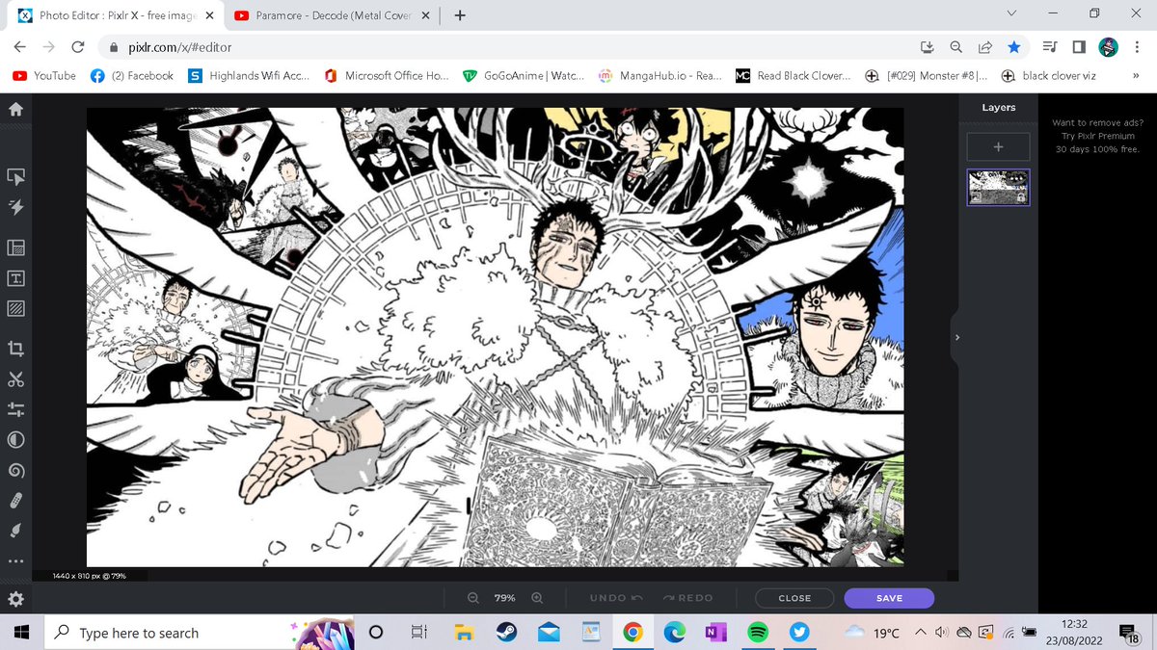This screenshot has width=1157, height=650.
Task: Click the 79% zoom level value
Action: [505, 598]
